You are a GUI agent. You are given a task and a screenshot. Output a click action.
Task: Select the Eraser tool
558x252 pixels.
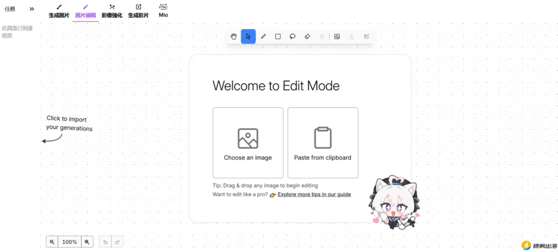pyautogui.click(x=307, y=37)
